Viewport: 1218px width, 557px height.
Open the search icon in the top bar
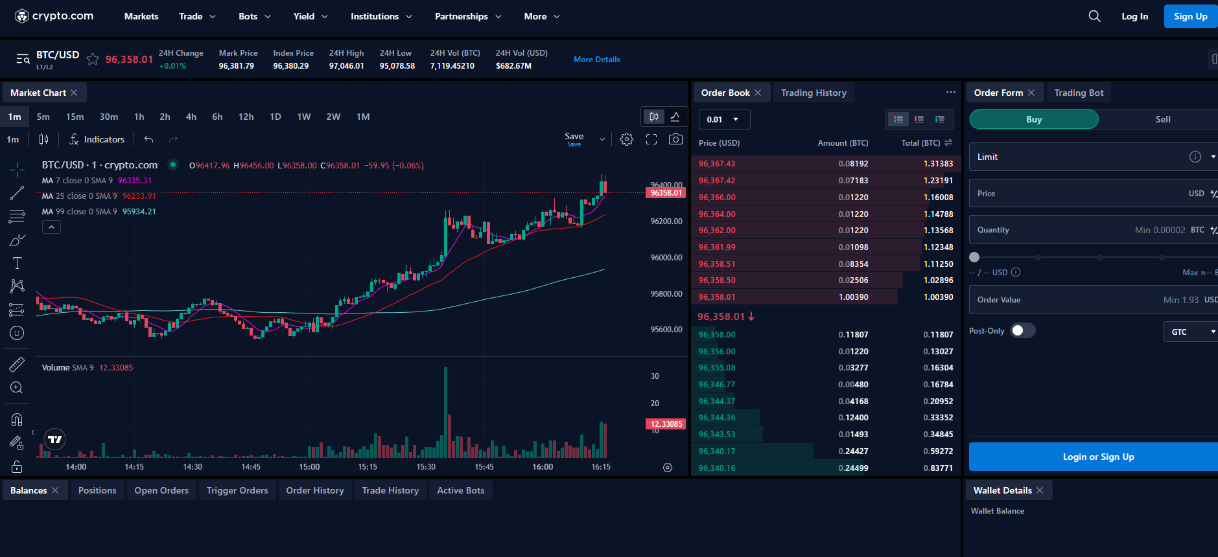[x=1094, y=16]
